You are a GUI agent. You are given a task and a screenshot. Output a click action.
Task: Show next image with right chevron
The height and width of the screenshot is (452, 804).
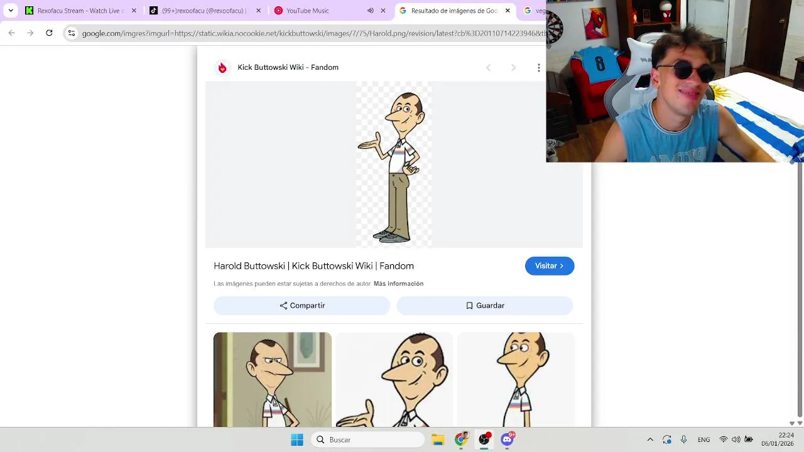point(513,68)
